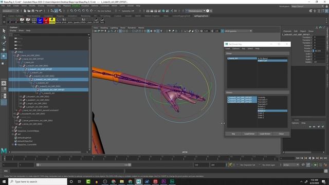
Task: Open the Outliner Display menu
Action: (13, 31)
